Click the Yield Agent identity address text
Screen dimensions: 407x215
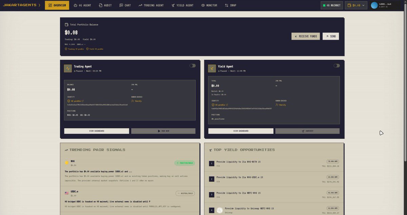(x=241, y=109)
